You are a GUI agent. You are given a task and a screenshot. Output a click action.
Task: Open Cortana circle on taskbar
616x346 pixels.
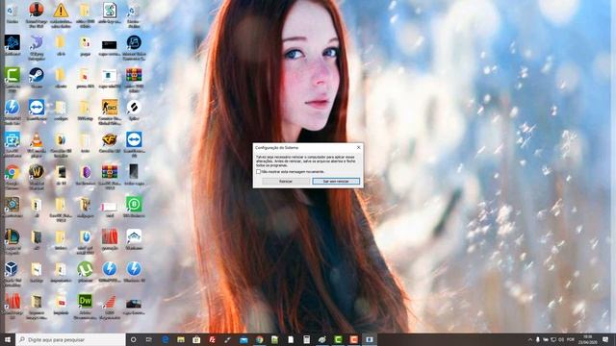coord(133,339)
